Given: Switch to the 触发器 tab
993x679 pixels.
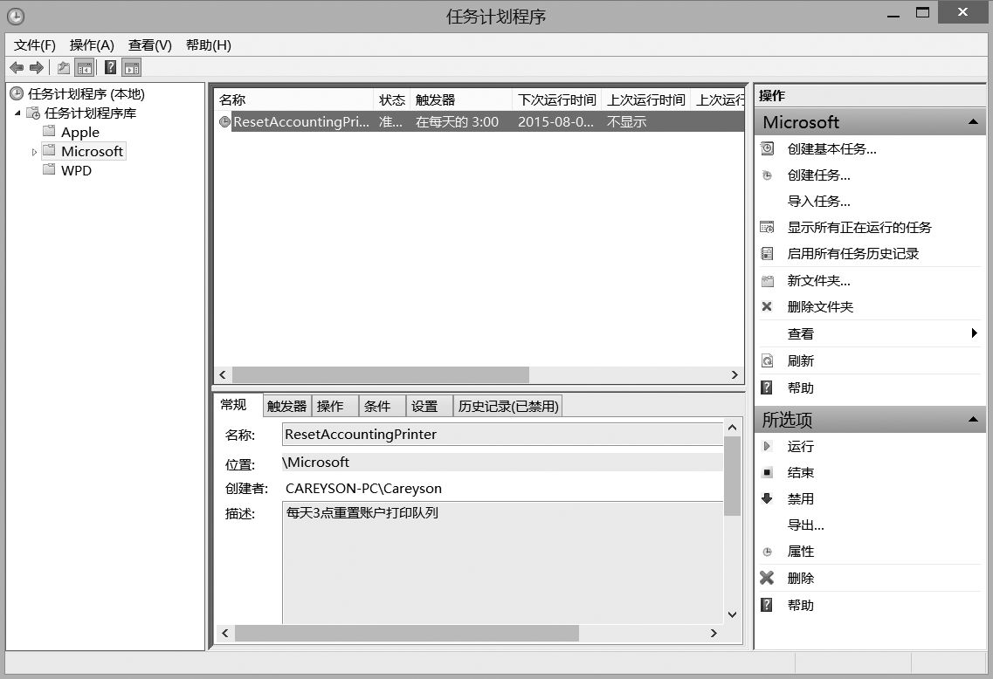Looking at the screenshot, I should click(287, 406).
